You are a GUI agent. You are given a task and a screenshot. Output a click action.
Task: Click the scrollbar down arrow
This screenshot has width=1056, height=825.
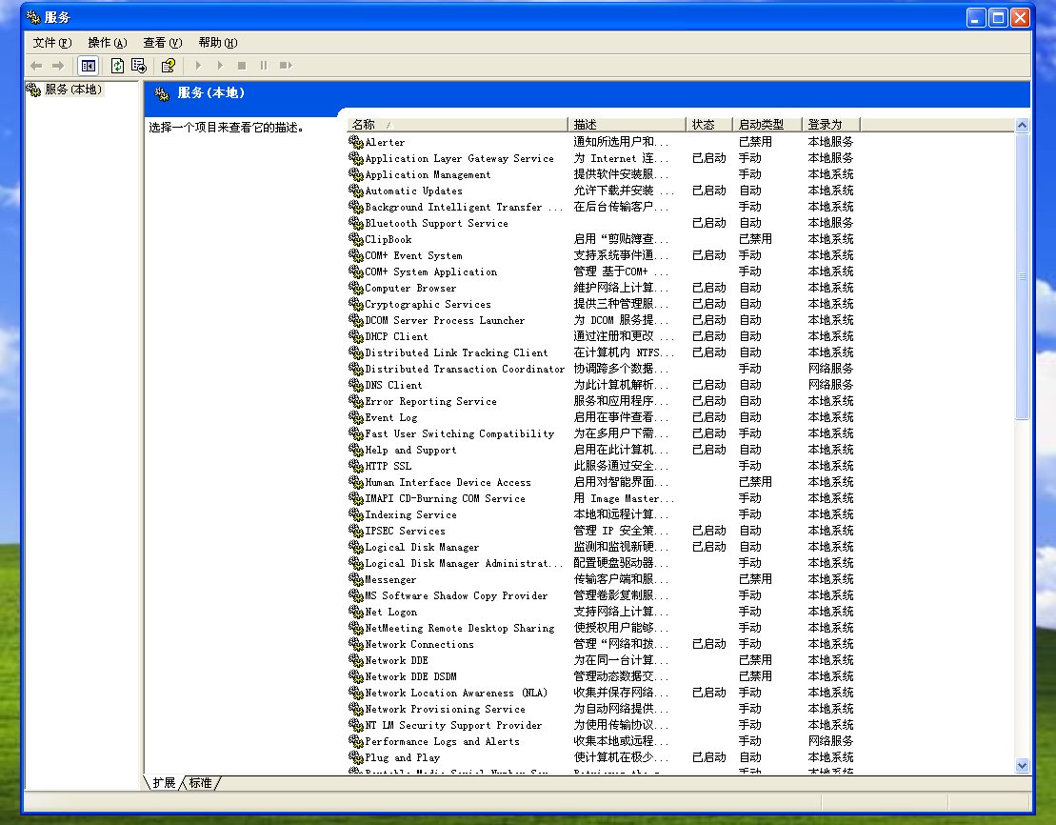click(x=1022, y=766)
